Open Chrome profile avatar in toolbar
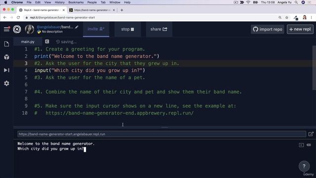This screenshot has width=316, height=178. coord(305,18)
